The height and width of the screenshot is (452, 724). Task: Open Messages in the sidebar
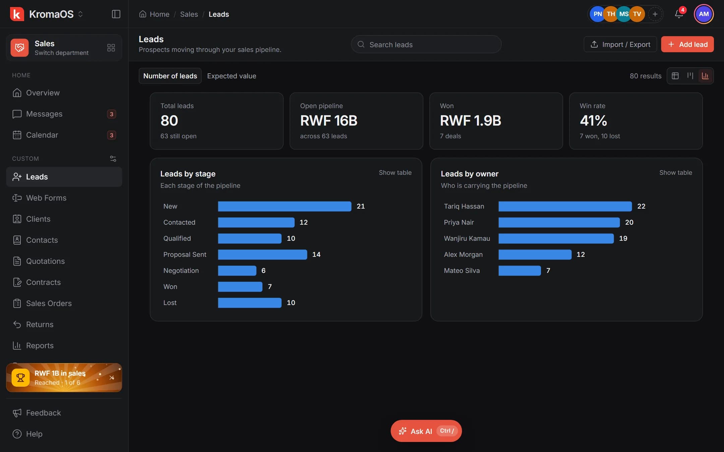[x=64, y=114]
